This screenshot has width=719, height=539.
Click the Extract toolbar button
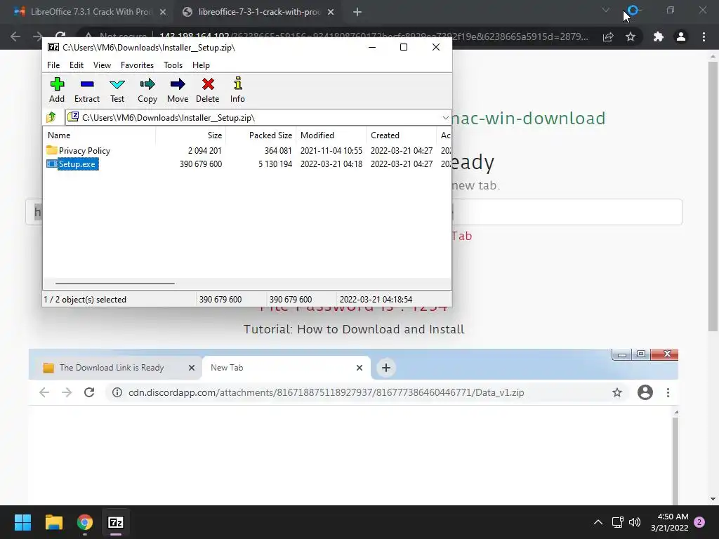[86, 91]
